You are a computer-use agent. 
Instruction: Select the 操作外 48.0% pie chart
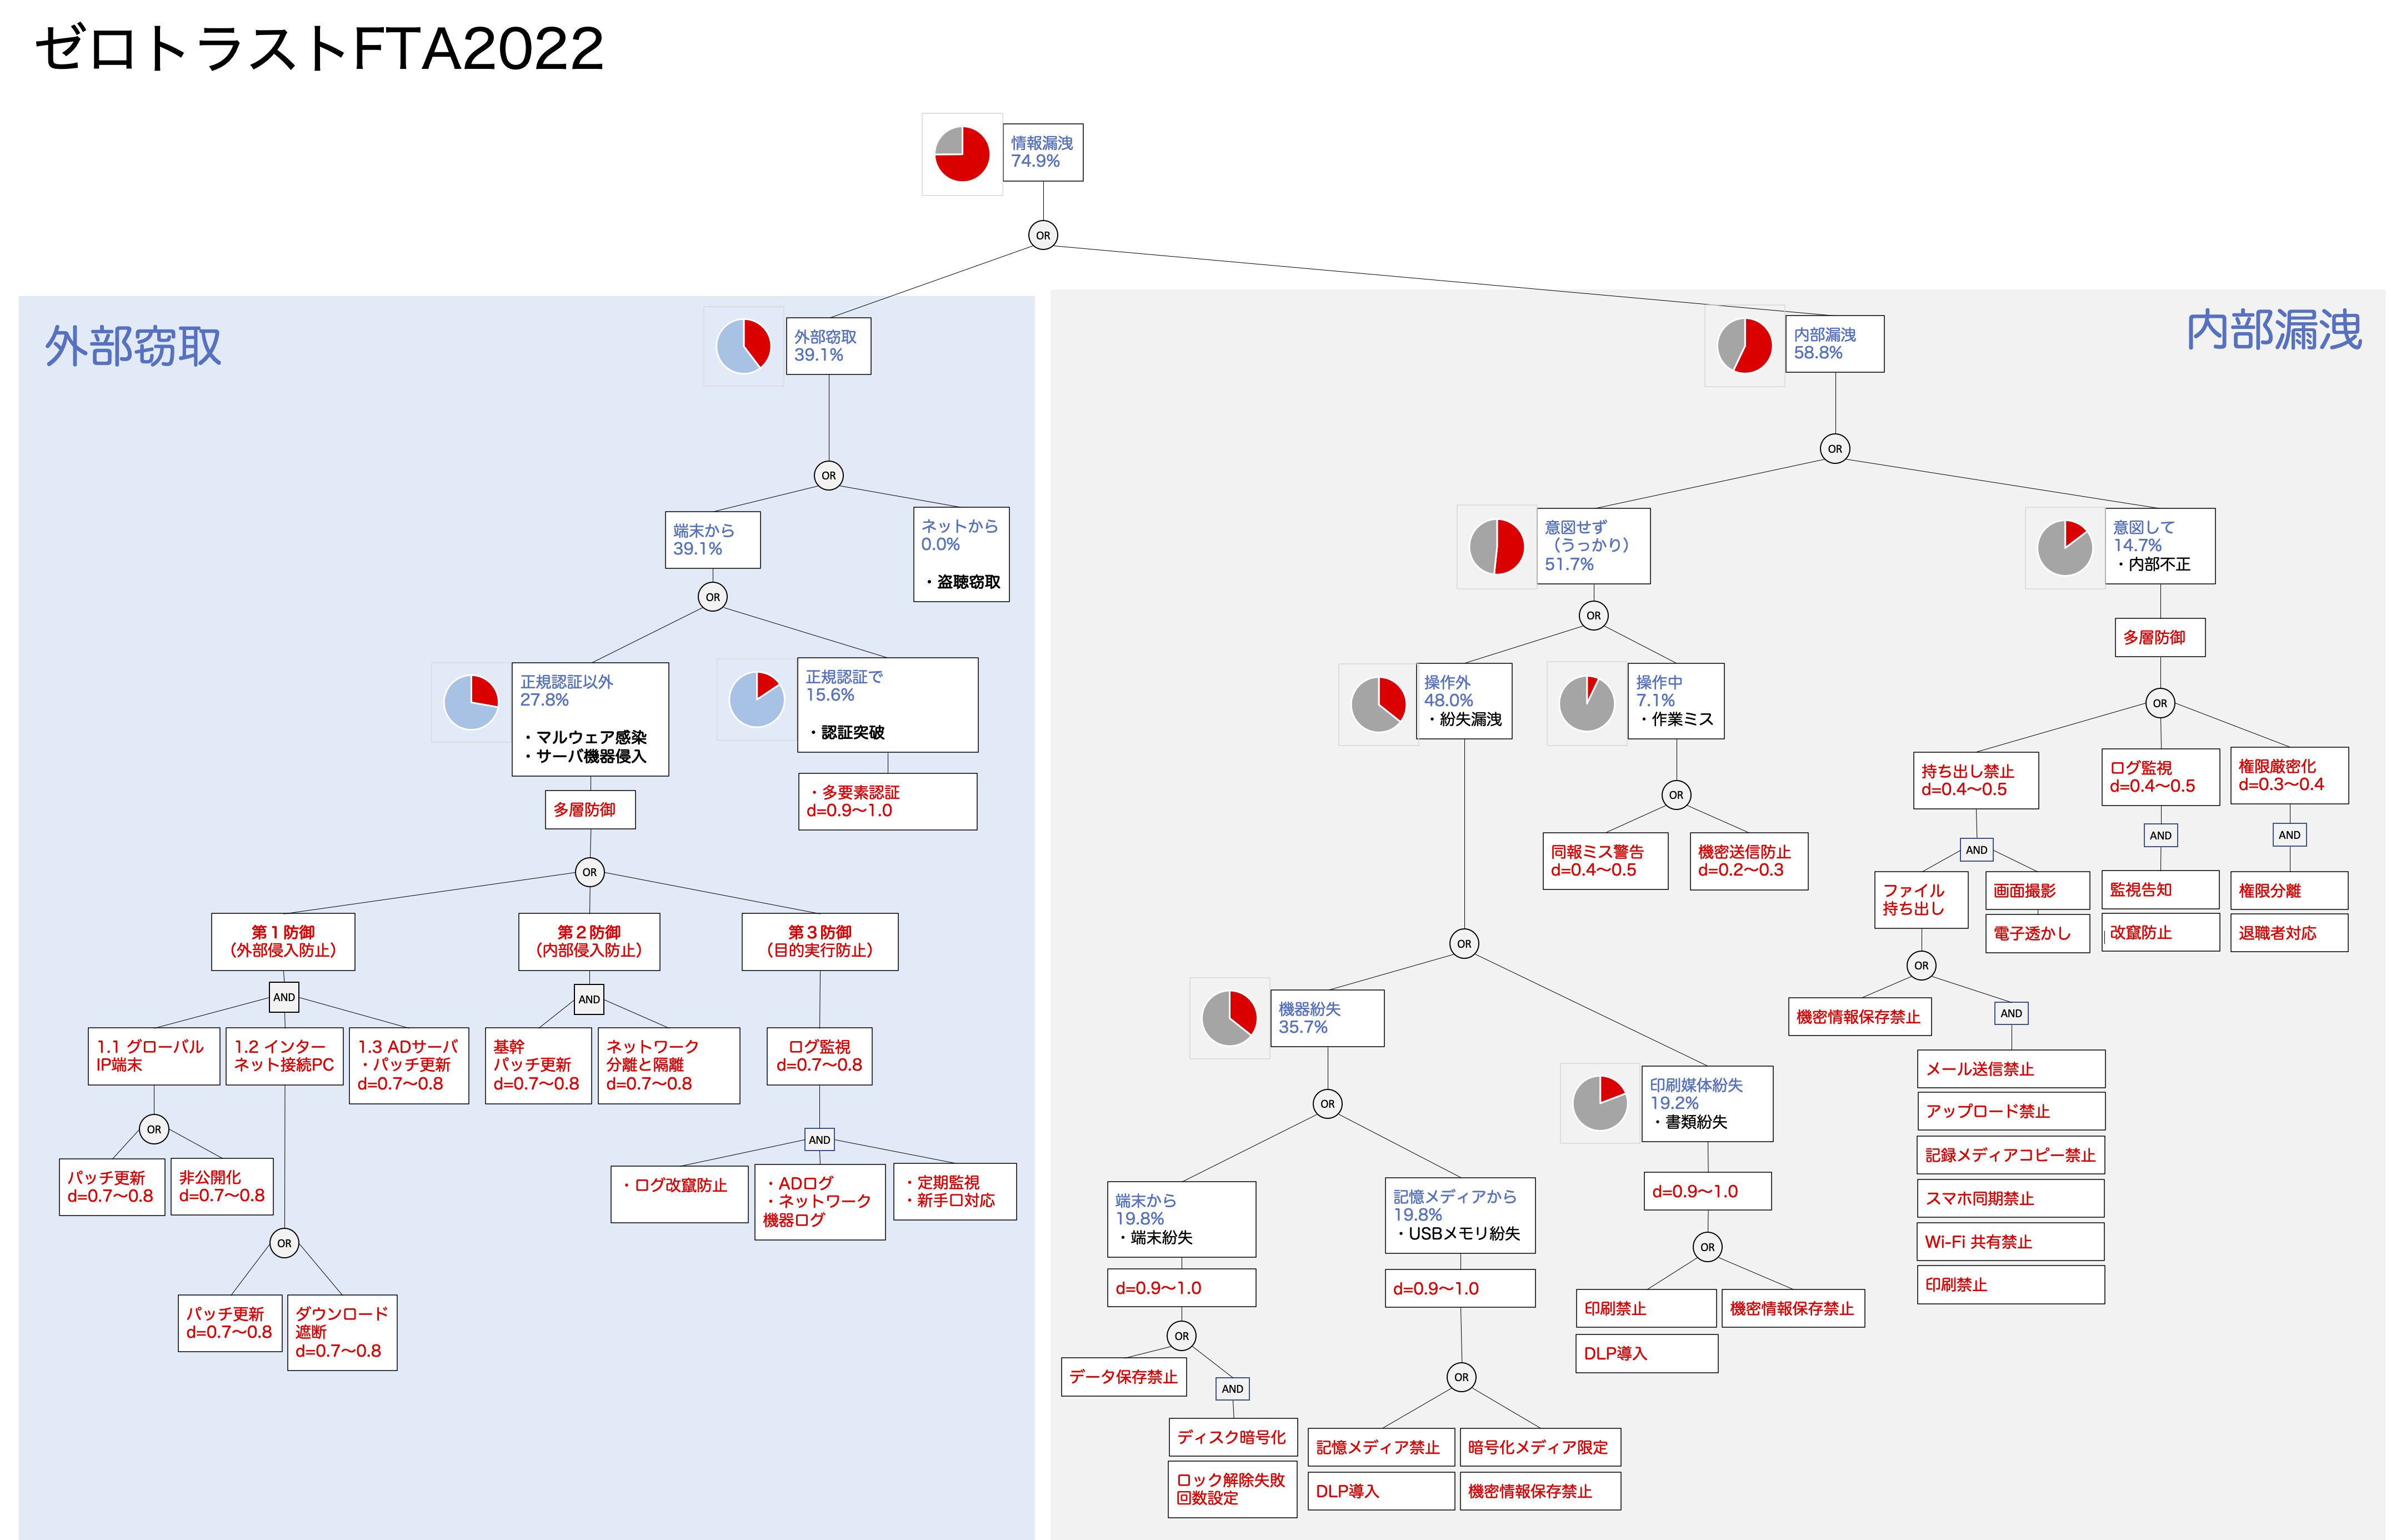point(1378,704)
